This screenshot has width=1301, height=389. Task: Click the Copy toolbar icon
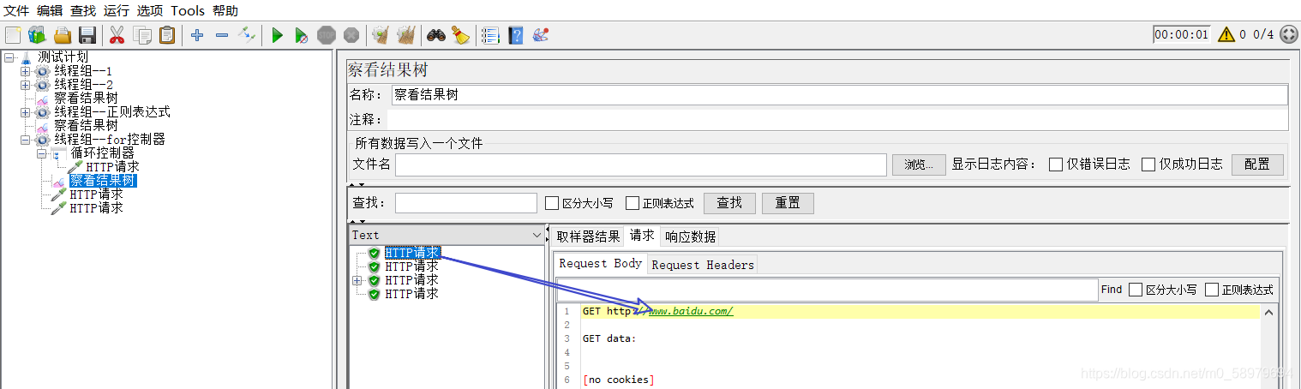[x=142, y=35]
